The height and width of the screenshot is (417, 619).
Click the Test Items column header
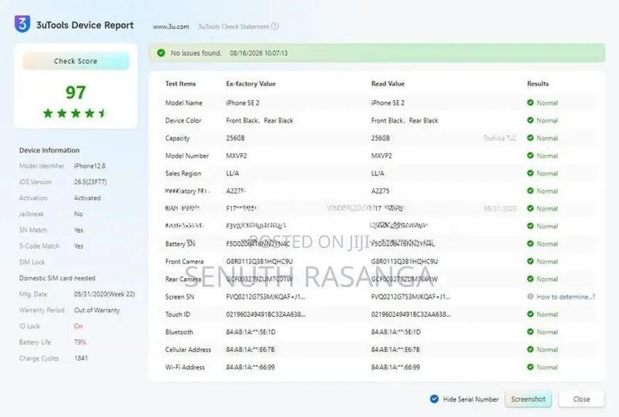click(x=181, y=83)
